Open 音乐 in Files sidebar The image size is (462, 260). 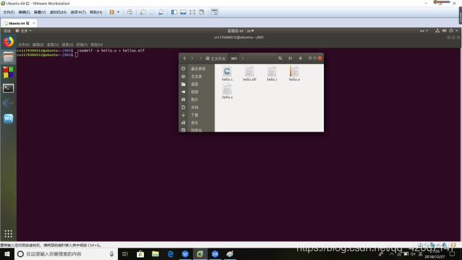pyautogui.click(x=197, y=123)
